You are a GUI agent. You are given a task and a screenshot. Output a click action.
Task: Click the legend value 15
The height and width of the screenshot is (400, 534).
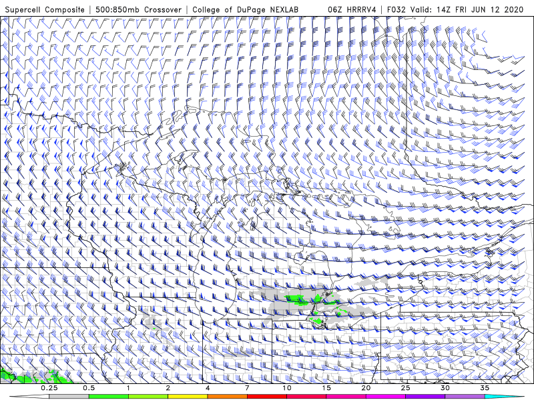(x=326, y=388)
